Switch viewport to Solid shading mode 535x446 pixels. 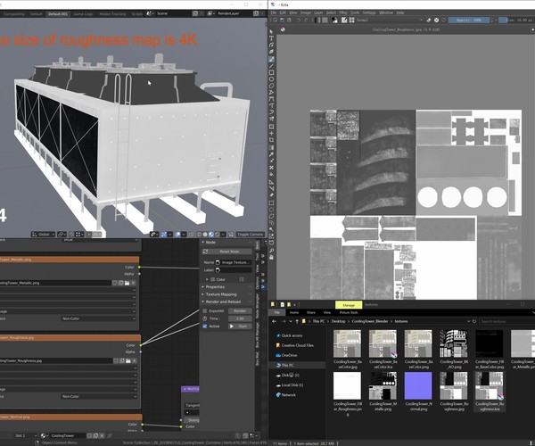point(205,235)
